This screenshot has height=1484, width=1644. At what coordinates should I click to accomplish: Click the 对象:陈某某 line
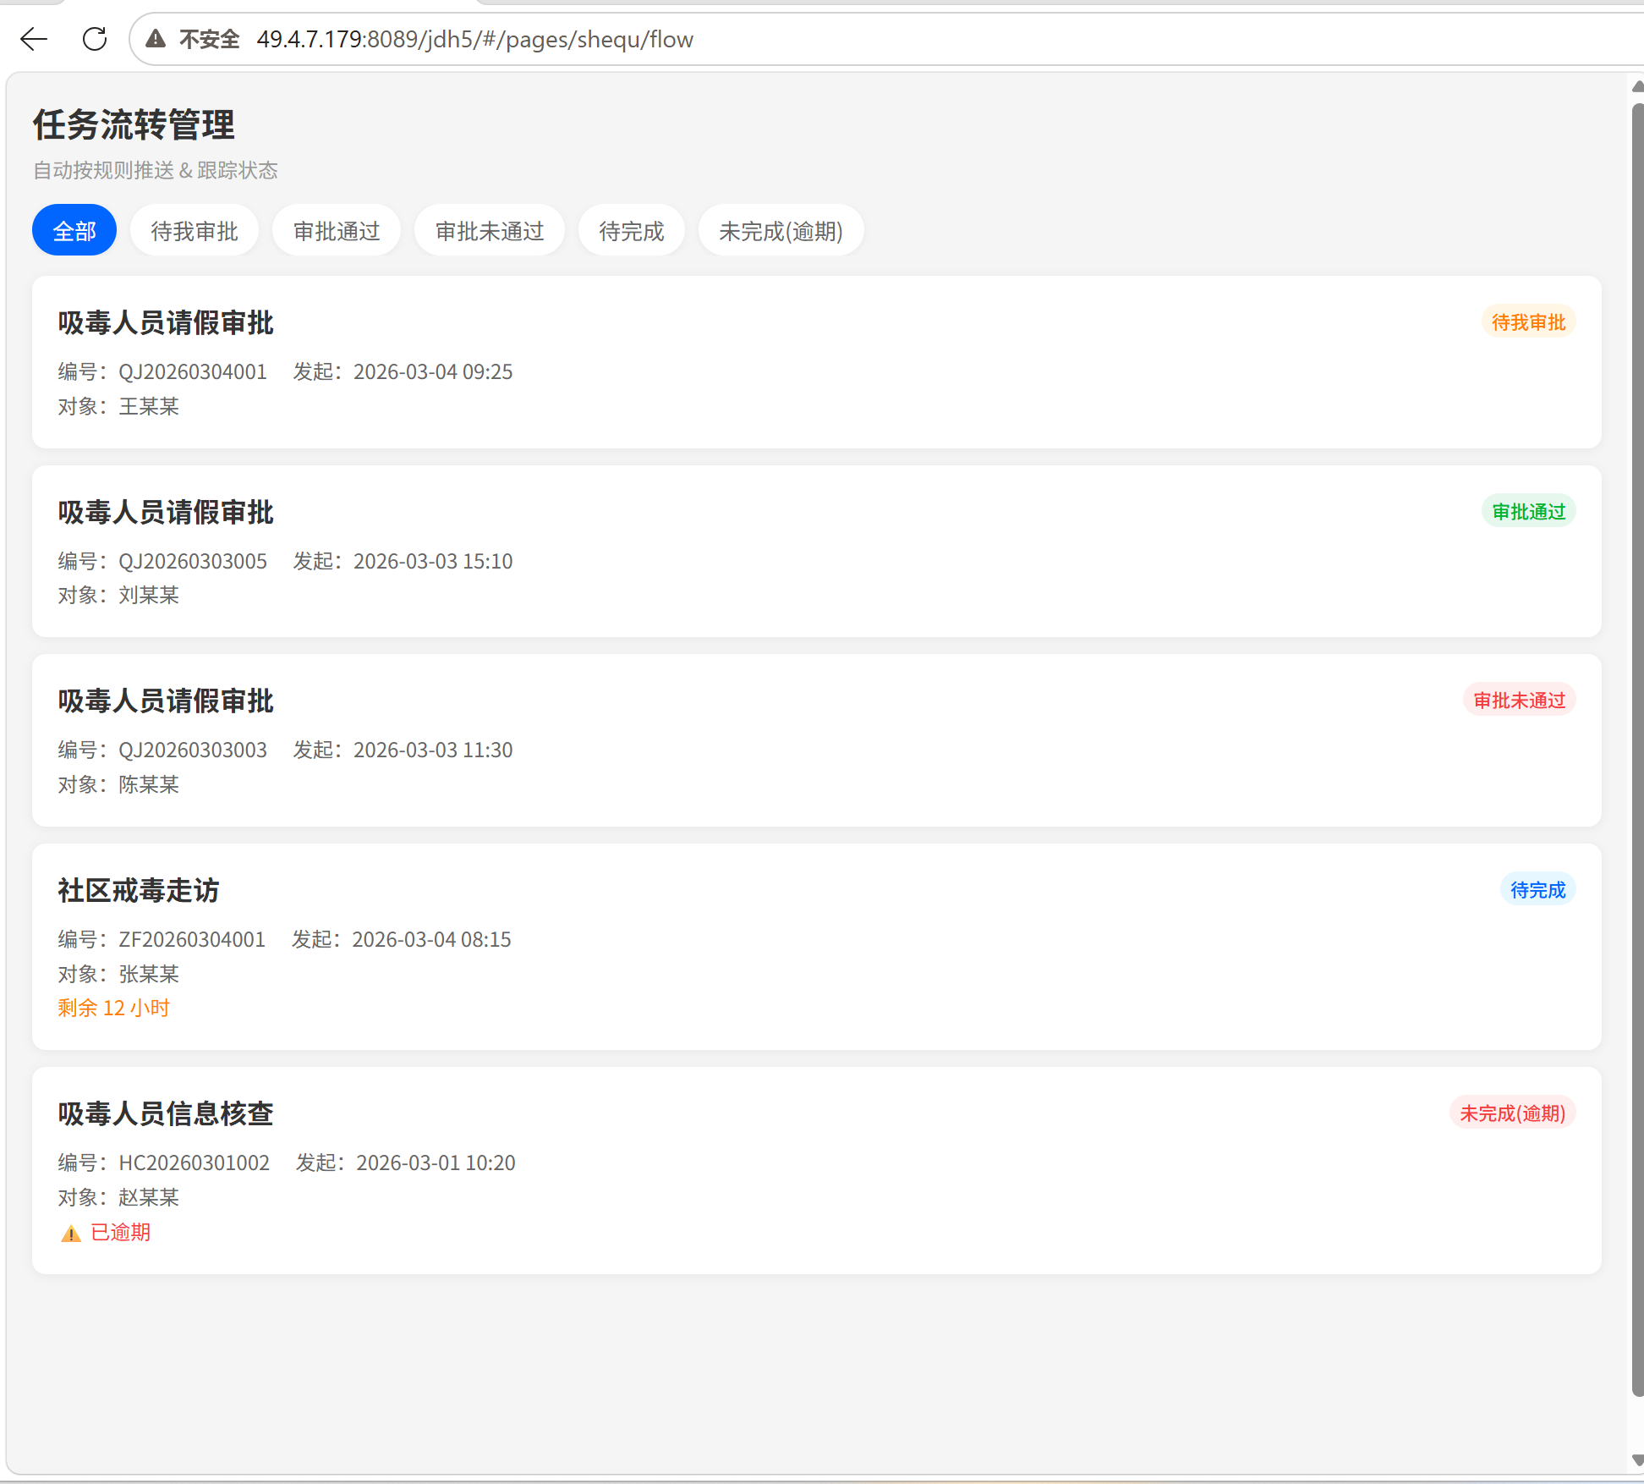(x=118, y=785)
